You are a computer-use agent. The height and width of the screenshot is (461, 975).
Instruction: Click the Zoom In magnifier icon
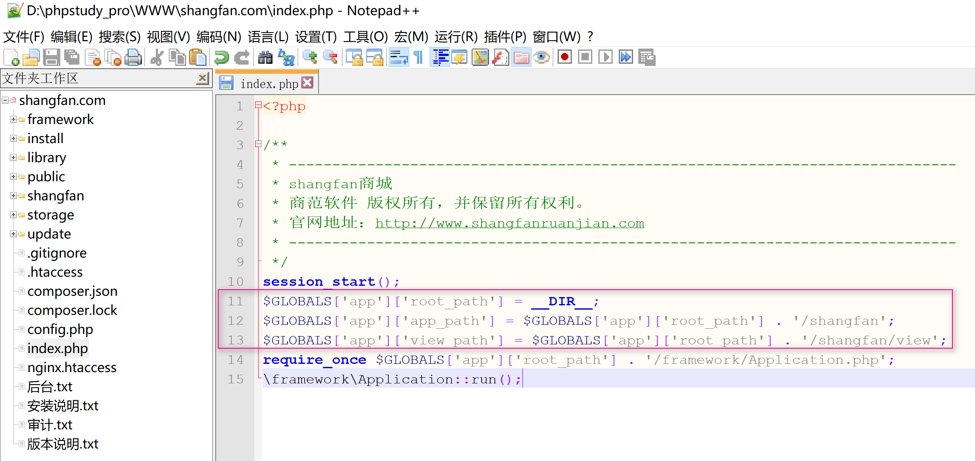(310, 57)
